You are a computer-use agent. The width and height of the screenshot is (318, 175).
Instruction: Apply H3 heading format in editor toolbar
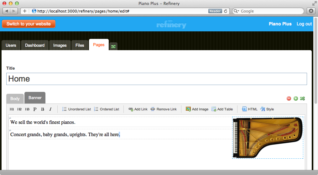pyautogui.click(x=27, y=109)
